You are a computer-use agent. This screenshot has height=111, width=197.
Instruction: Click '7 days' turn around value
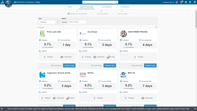[147, 86]
